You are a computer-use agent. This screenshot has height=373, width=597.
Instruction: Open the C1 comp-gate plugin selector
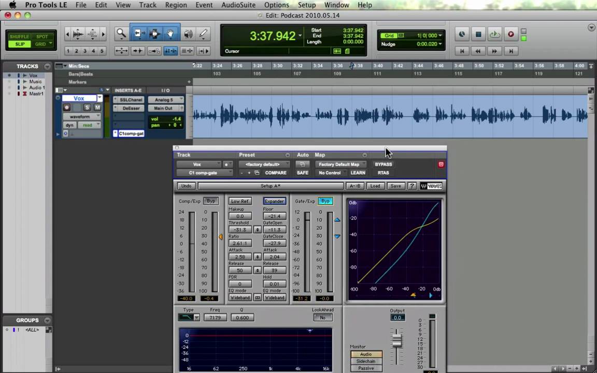(x=205, y=173)
